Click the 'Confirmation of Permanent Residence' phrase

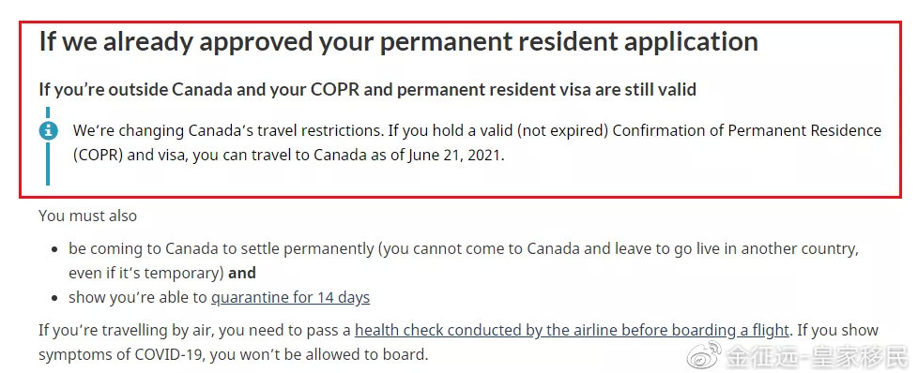coord(747,130)
